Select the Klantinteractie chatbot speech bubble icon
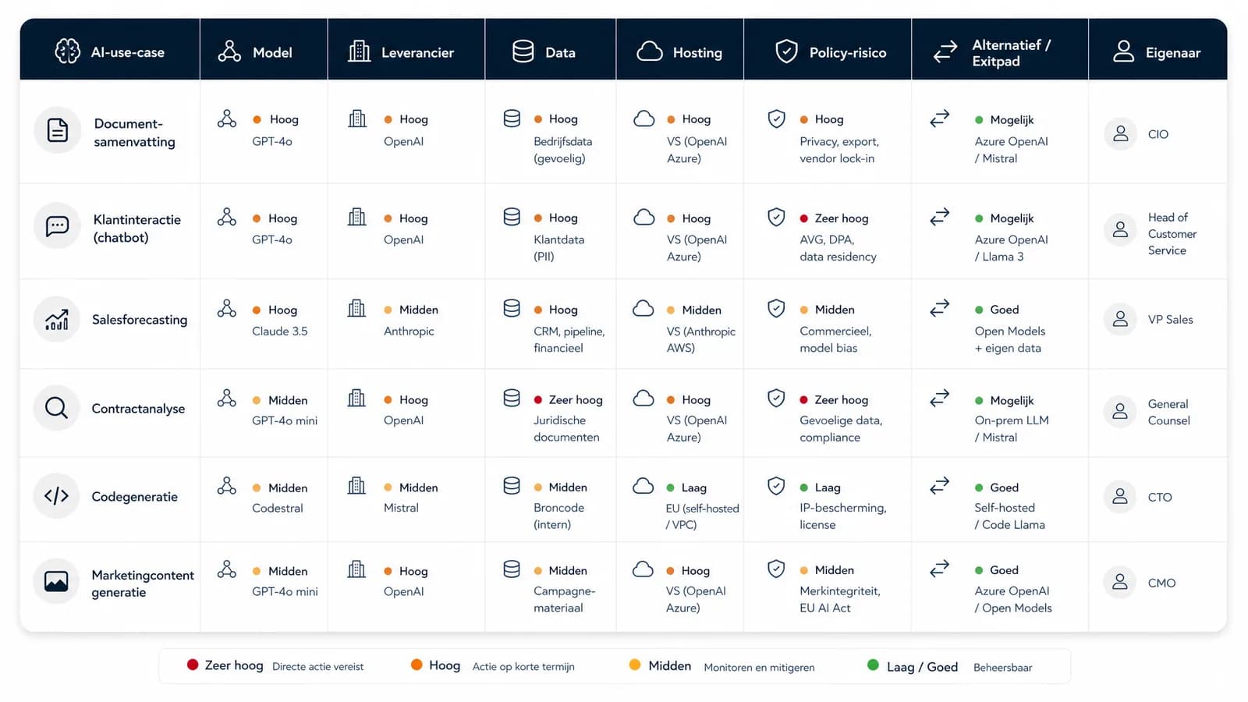Screen dimensions: 1248x702 (57, 226)
